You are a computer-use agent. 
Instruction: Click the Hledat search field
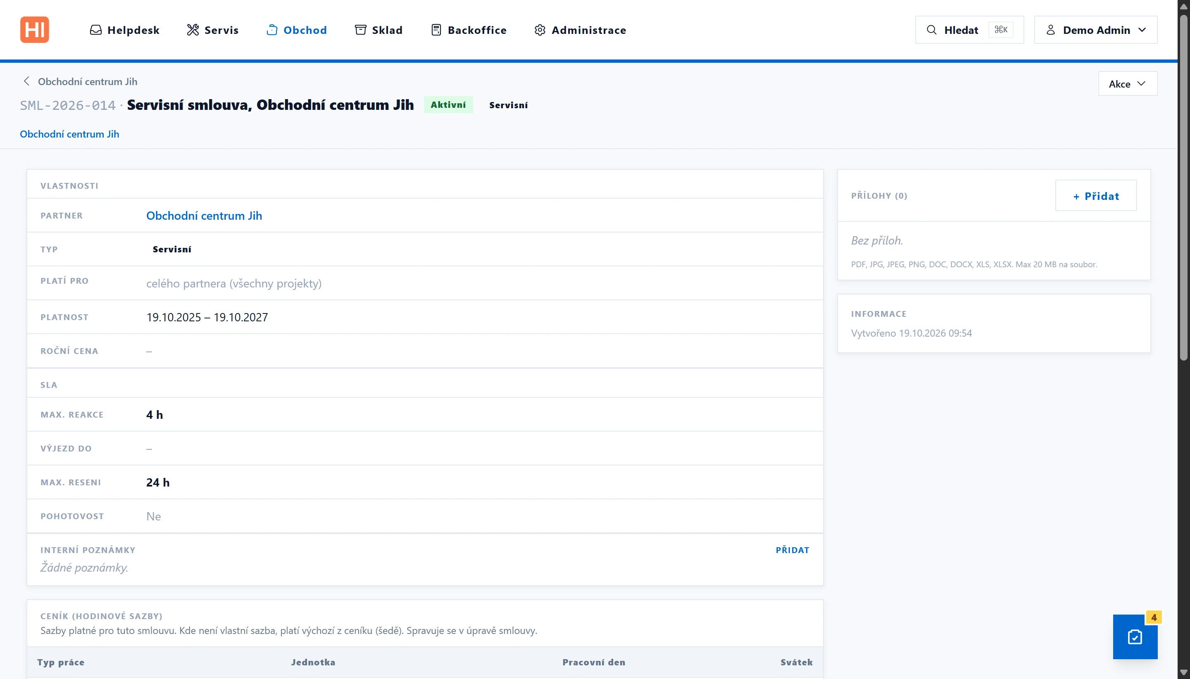coord(969,30)
